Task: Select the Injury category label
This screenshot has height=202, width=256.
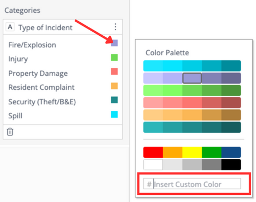Action: click(18, 59)
